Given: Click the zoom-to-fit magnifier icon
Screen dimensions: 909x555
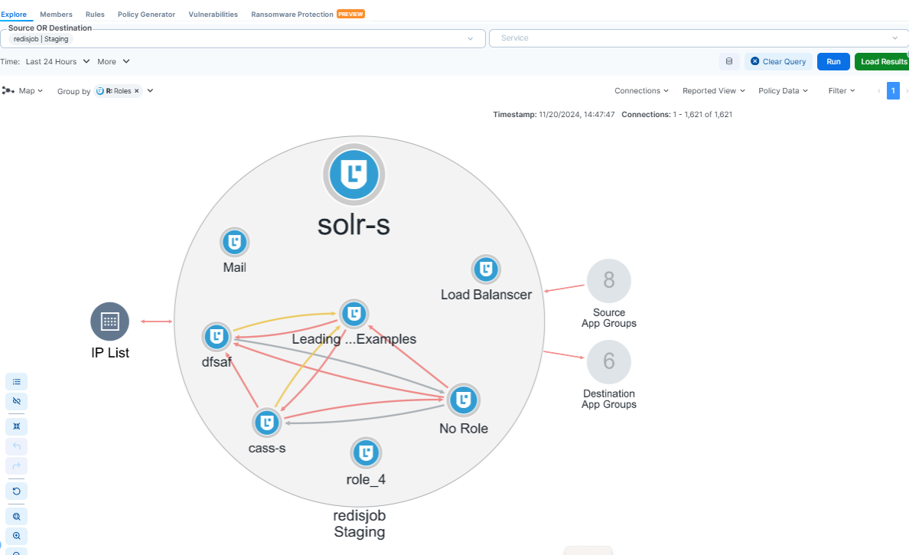Looking at the screenshot, I should pyautogui.click(x=16, y=517).
